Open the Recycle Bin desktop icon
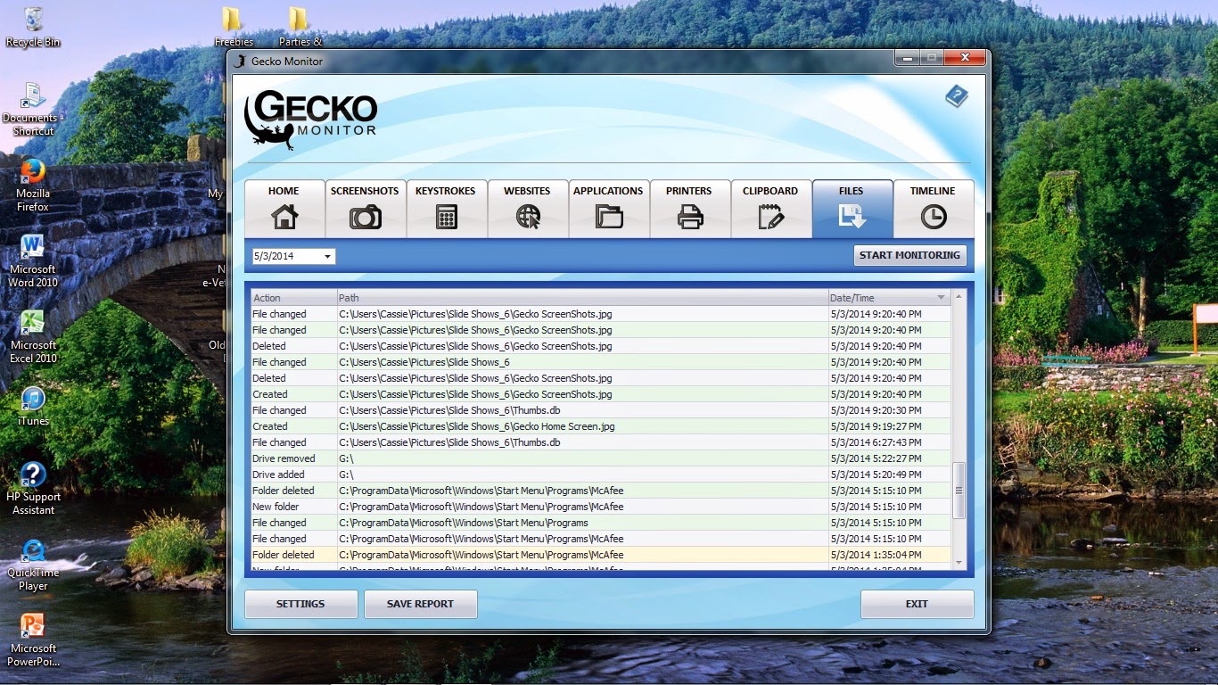Screen dimensions: 1218x685 33,27
